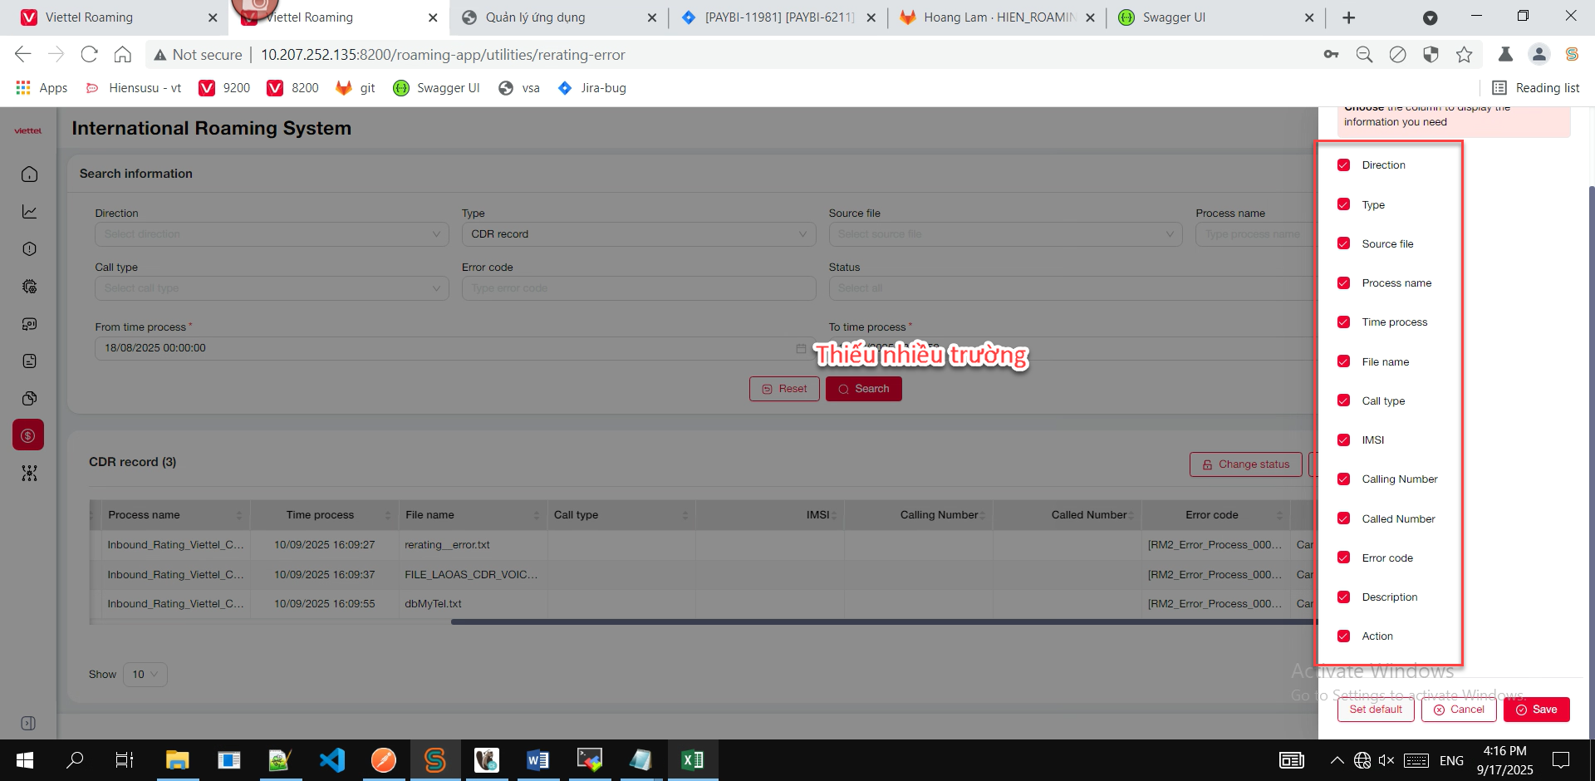Click the home icon in left sidebar

(x=29, y=174)
